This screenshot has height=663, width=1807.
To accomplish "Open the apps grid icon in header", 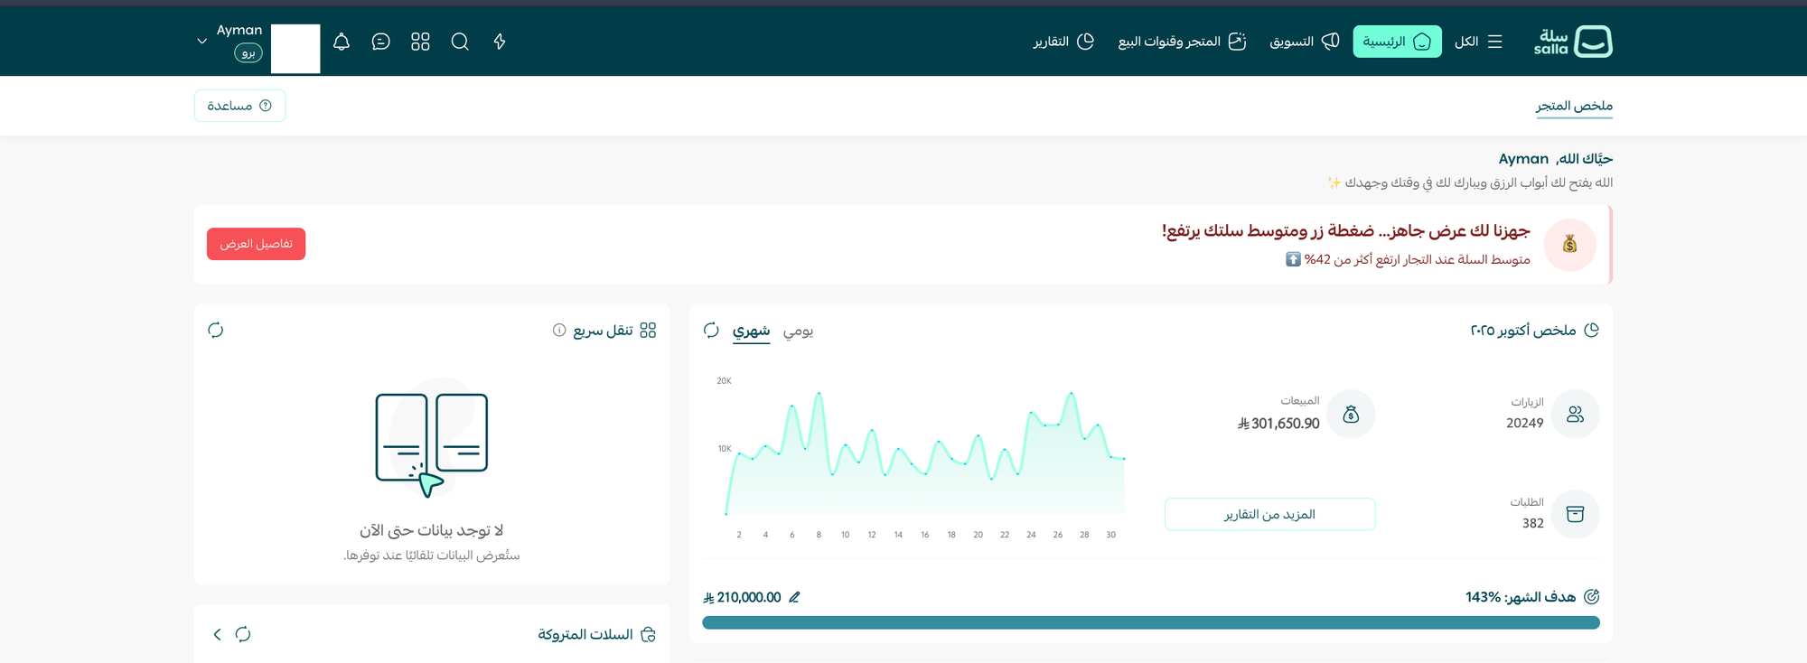I will click(420, 42).
